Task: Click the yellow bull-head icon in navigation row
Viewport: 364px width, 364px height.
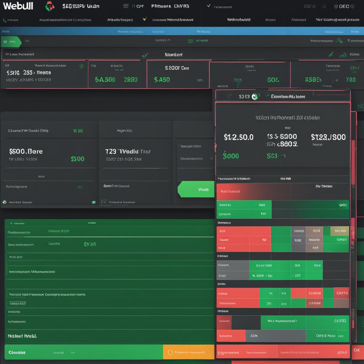Action: (145, 19)
